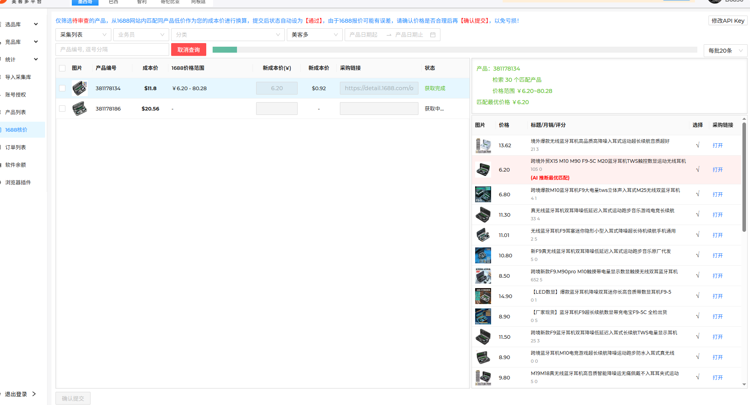Go to 软件余额 in the sidebar
Screen dimensions: 750x405
pyautogui.click(x=16, y=165)
